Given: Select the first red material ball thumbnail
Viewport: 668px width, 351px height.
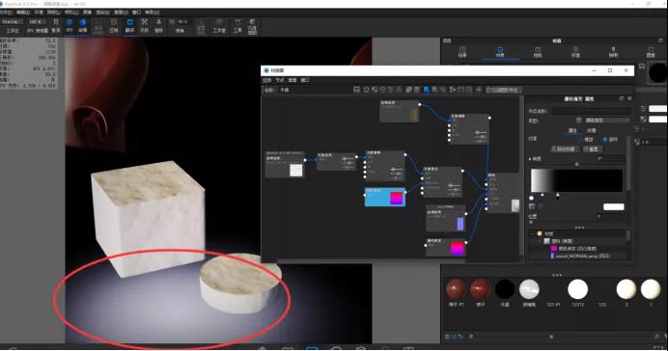Looking at the screenshot, I should pyautogui.click(x=456, y=289).
